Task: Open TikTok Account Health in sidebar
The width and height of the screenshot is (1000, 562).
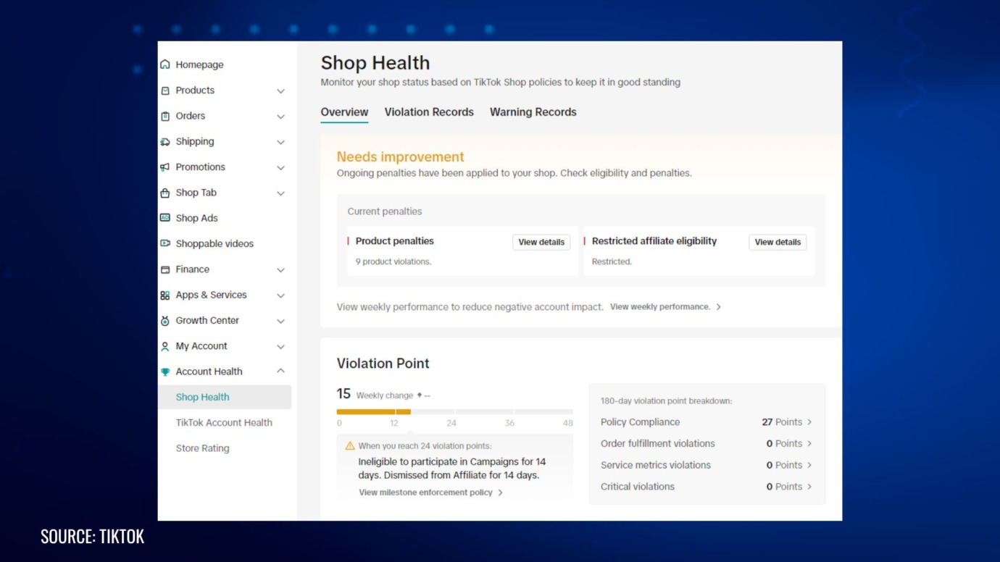Action: point(224,423)
